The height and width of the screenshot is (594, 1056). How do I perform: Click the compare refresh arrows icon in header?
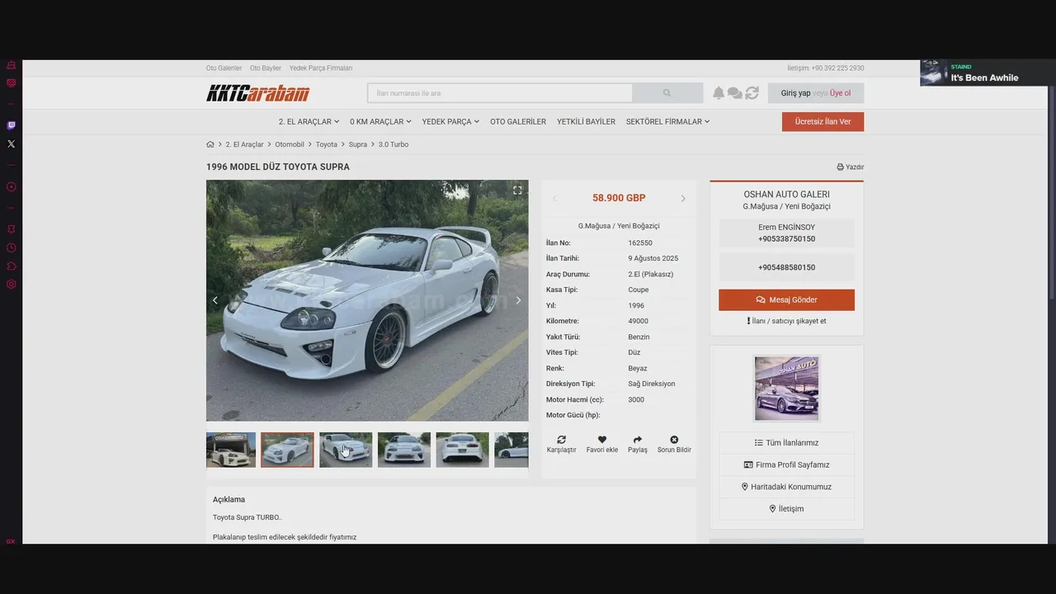(752, 93)
